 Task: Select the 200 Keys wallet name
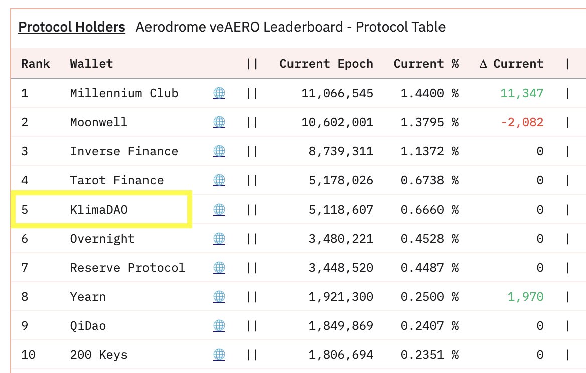pyautogui.click(x=99, y=355)
